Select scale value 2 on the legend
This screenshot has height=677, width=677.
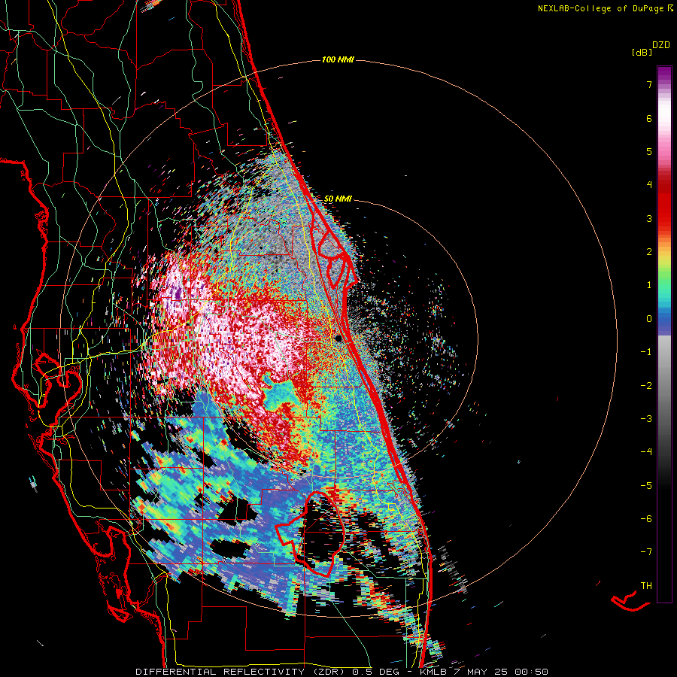[649, 252]
